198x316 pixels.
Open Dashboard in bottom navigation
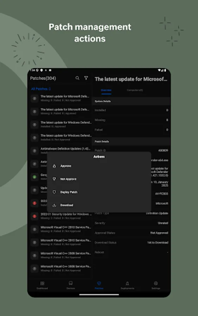click(42, 285)
